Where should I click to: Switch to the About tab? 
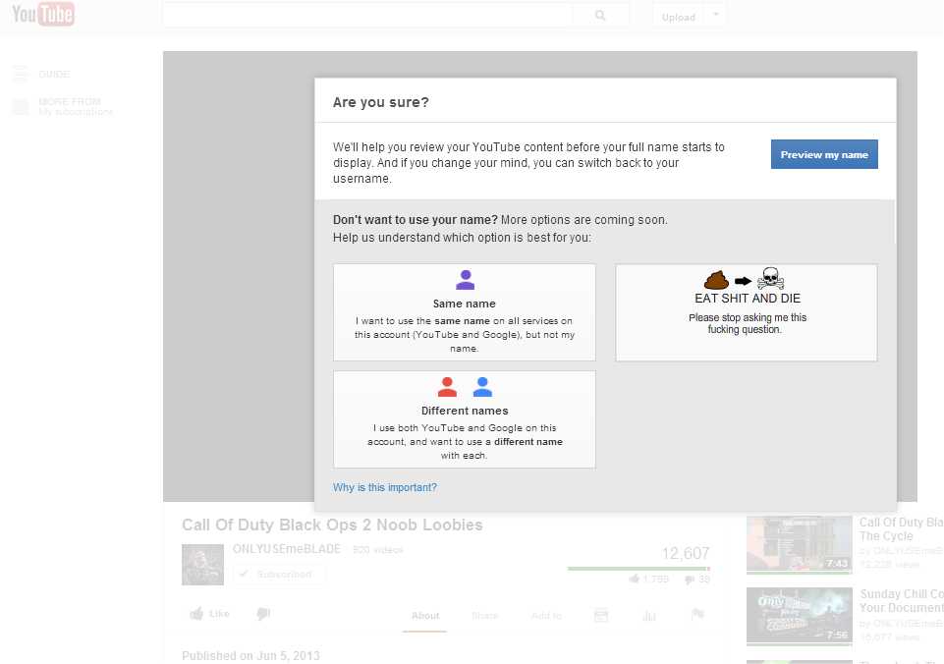point(425,616)
